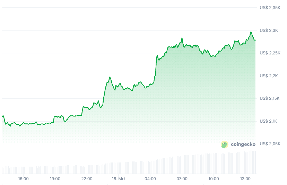Click the 04:00 time axis label
This screenshot has width=287, height=185.
point(150,179)
